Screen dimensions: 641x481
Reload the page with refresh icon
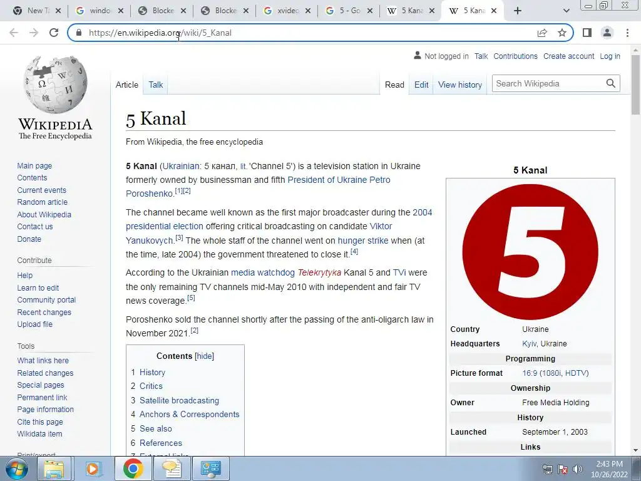pos(54,33)
